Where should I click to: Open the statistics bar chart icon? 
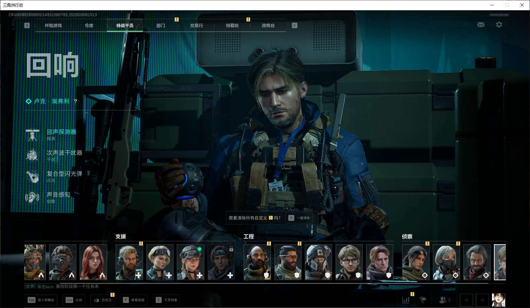pyautogui.click(x=406, y=300)
